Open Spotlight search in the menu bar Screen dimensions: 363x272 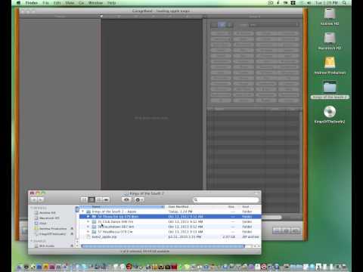pyautogui.click(x=344, y=3)
